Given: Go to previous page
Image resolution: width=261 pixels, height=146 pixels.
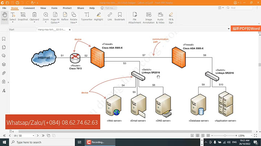Looking at the screenshot, I should [x=10, y=136].
